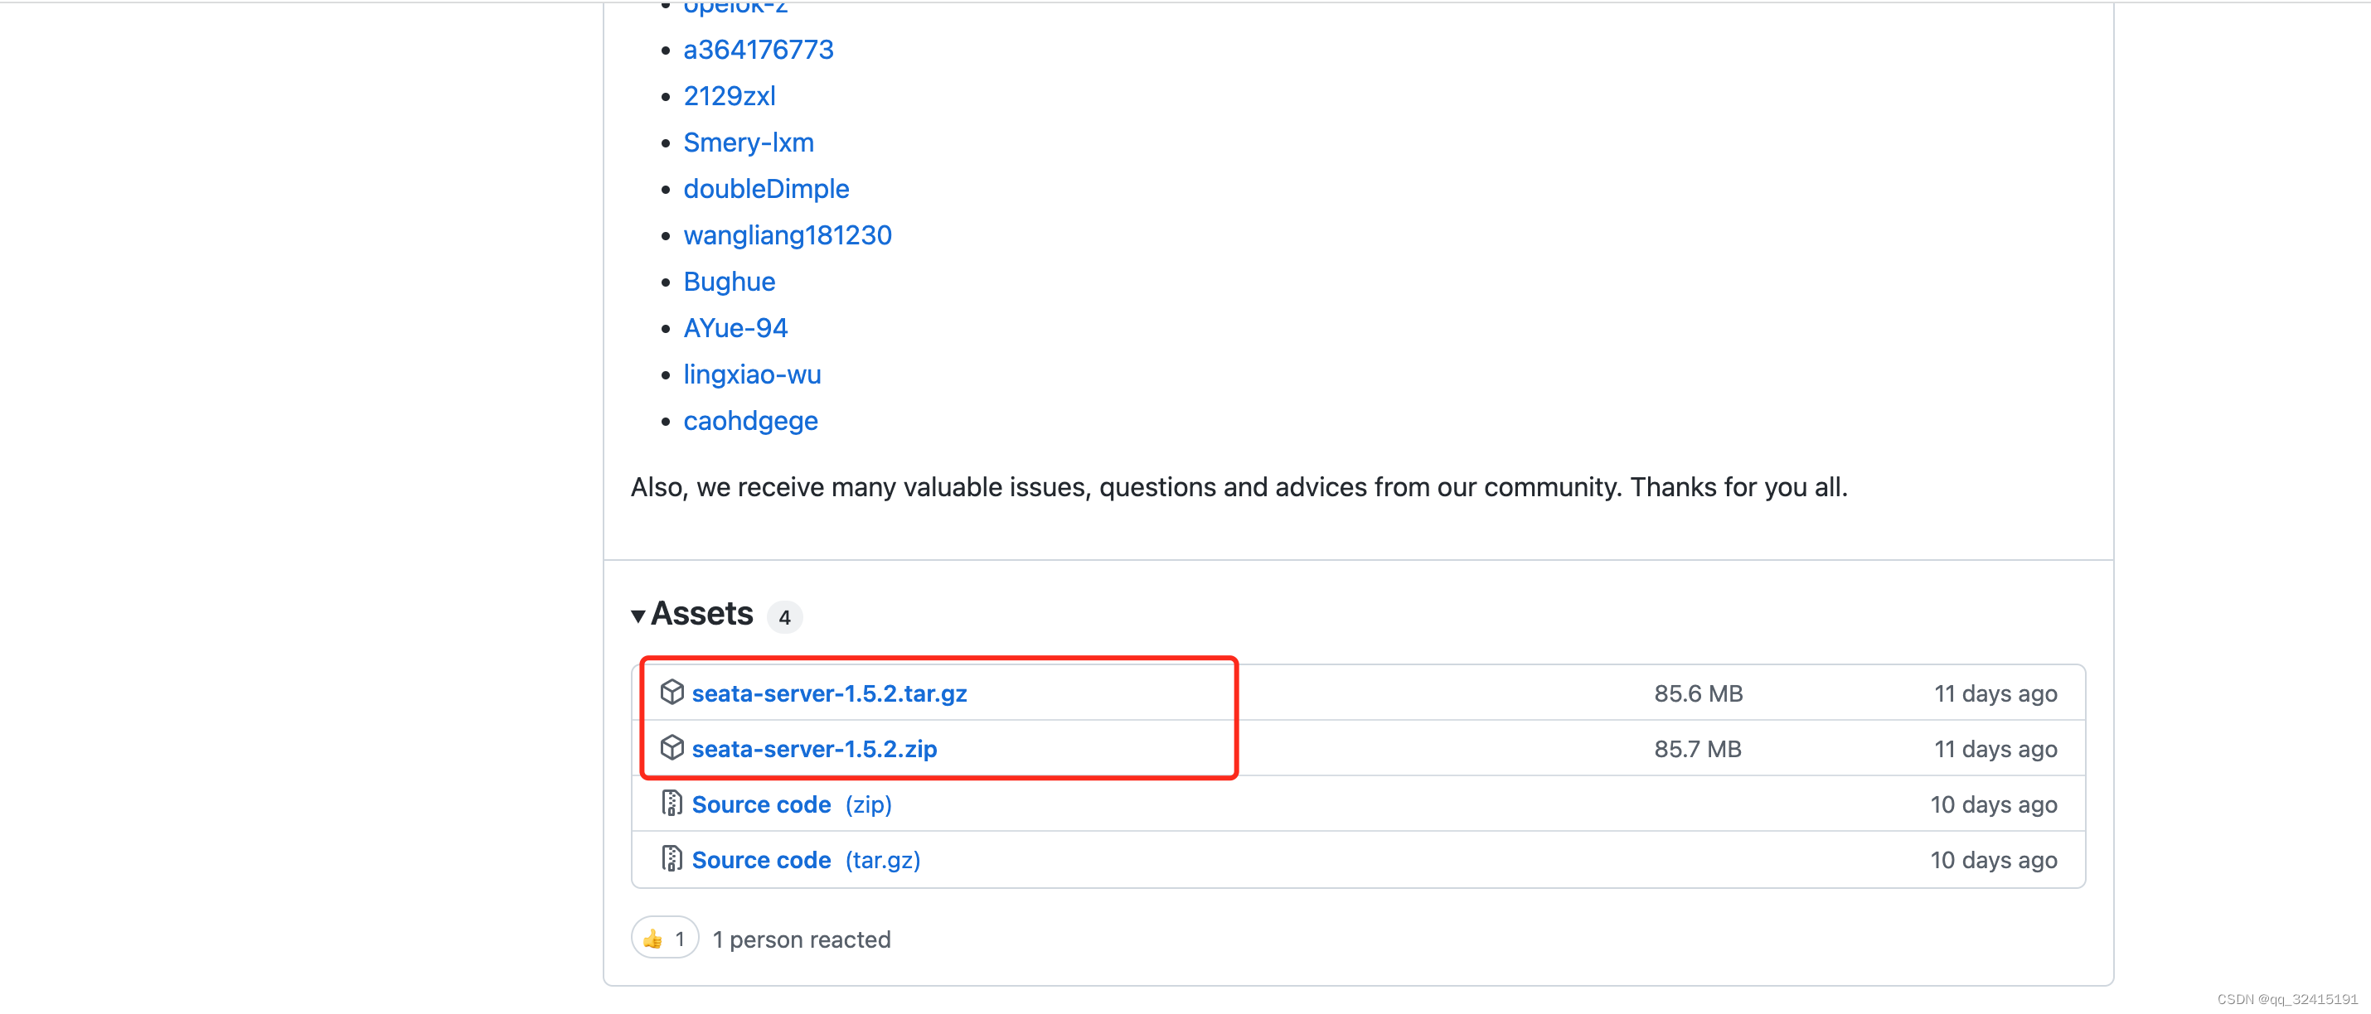Image resolution: width=2371 pixels, height=1014 pixels.
Task: Click the zip file icon beside Source code (zip)
Action: [672, 804]
